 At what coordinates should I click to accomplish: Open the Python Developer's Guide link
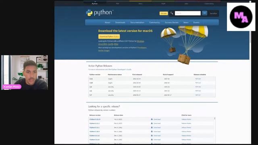[121, 70]
